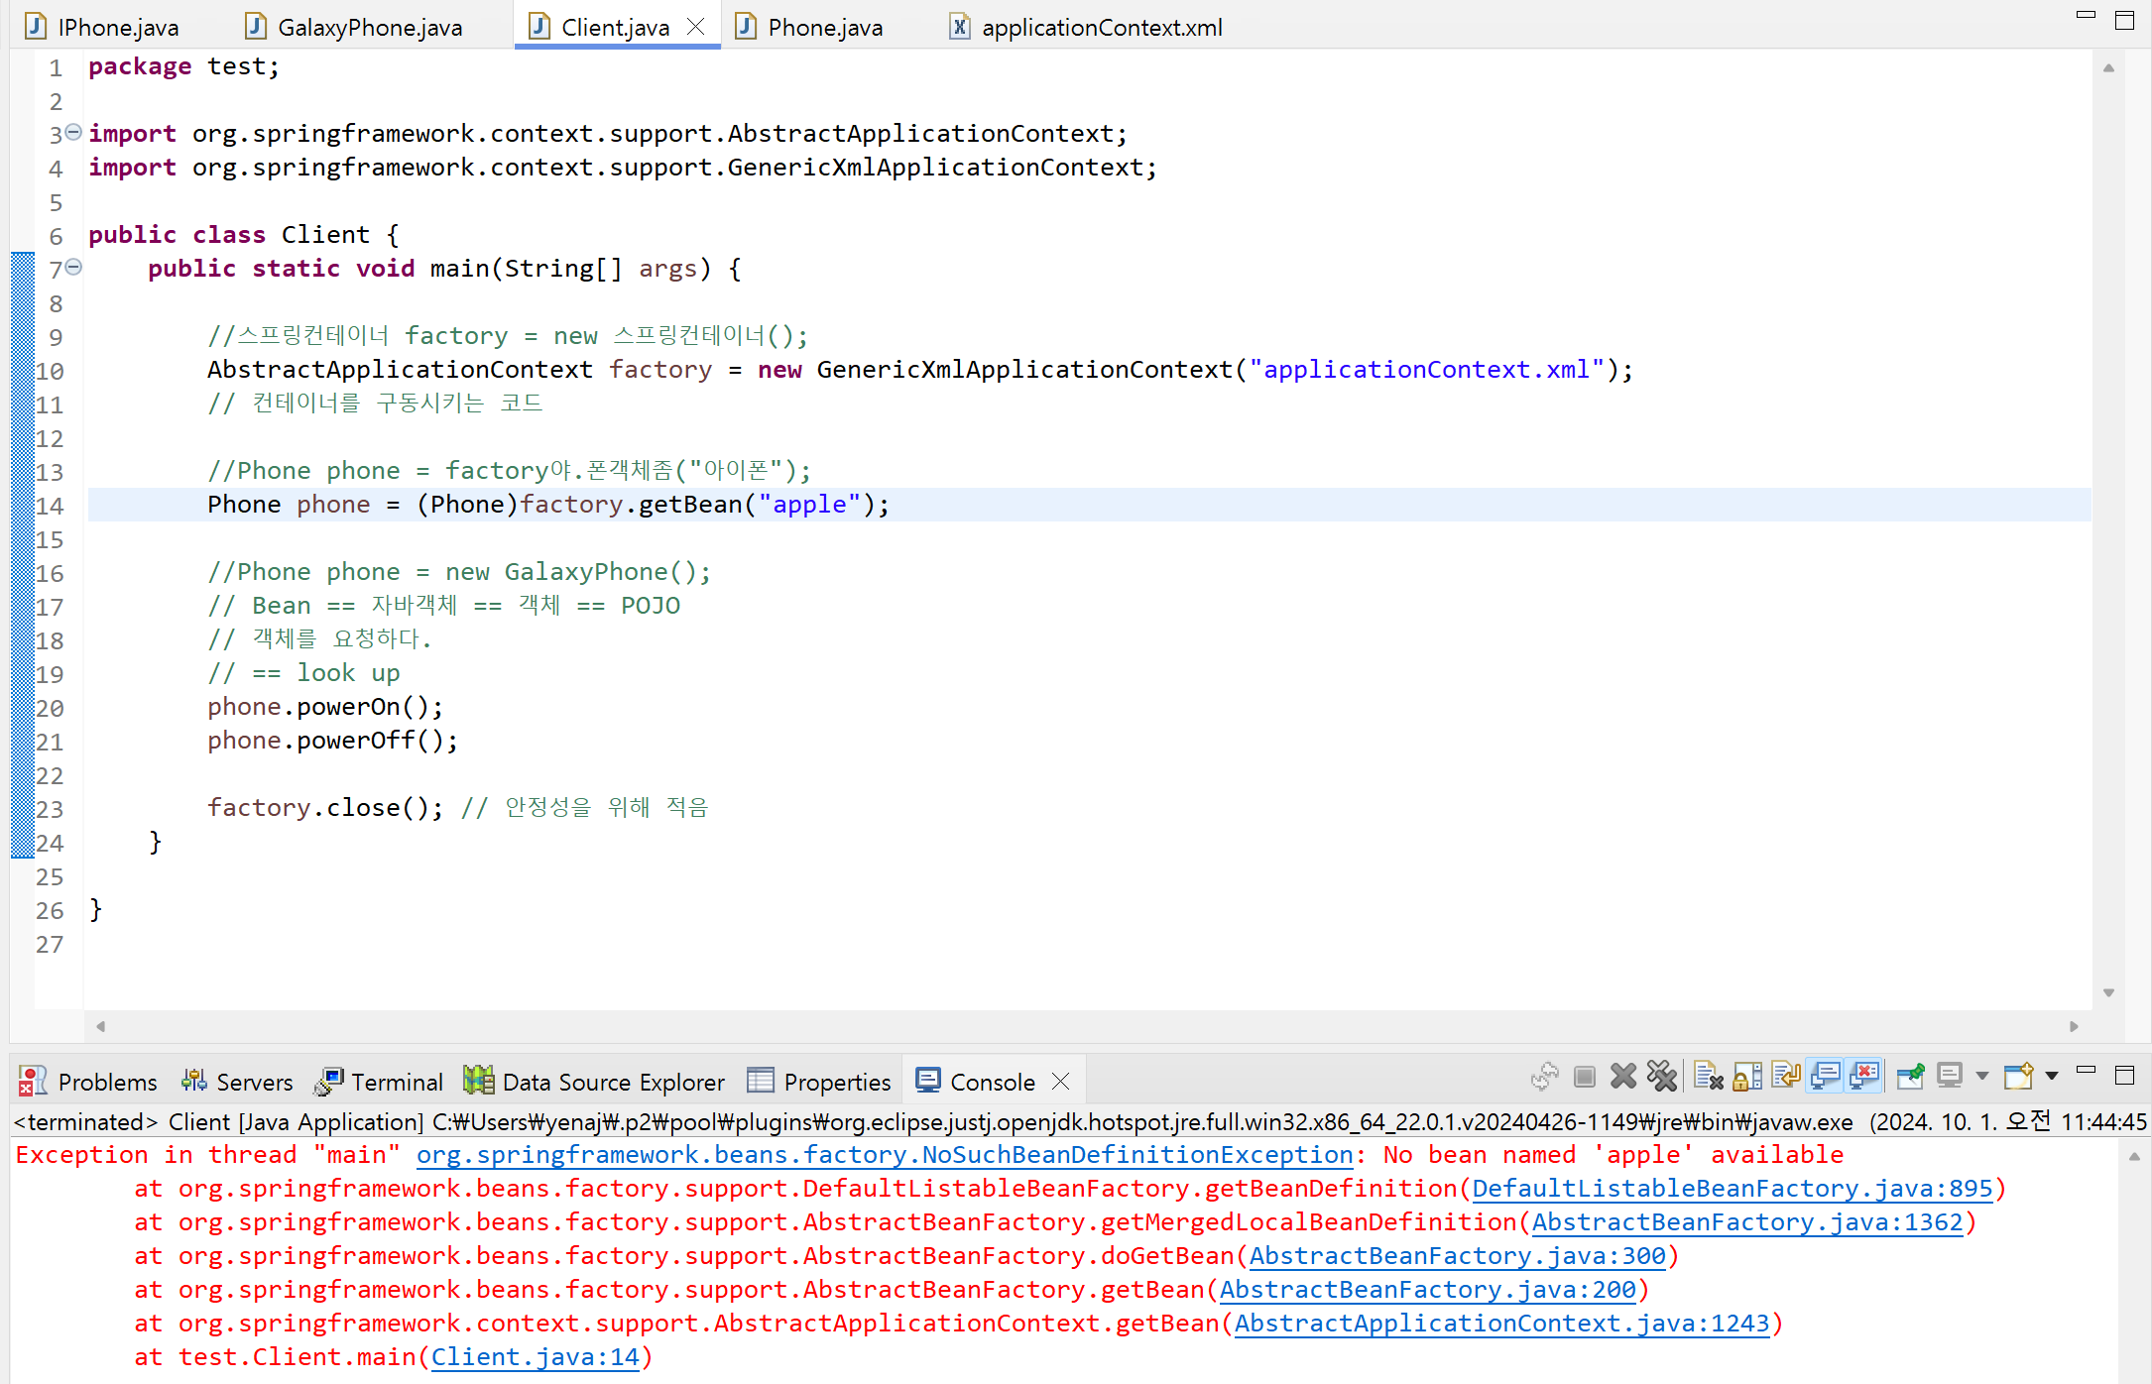
Task: Click the Clear Console icon
Action: click(1707, 1077)
